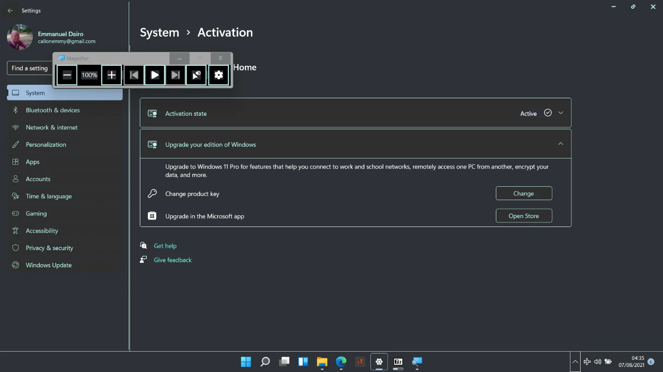Select System in sidebar
Screen dimensions: 663x372
(x=65, y=93)
